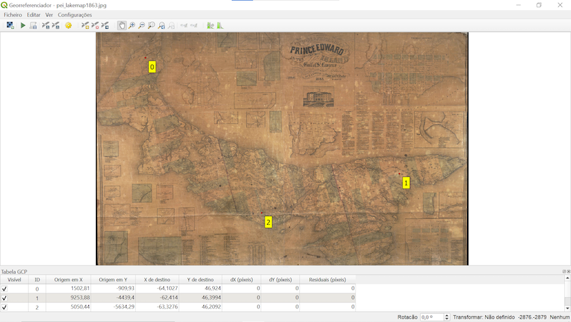This screenshot has width=571, height=322.
Task: Toggle the Visível checkbox for GCP 1
Action: (5, 297)
